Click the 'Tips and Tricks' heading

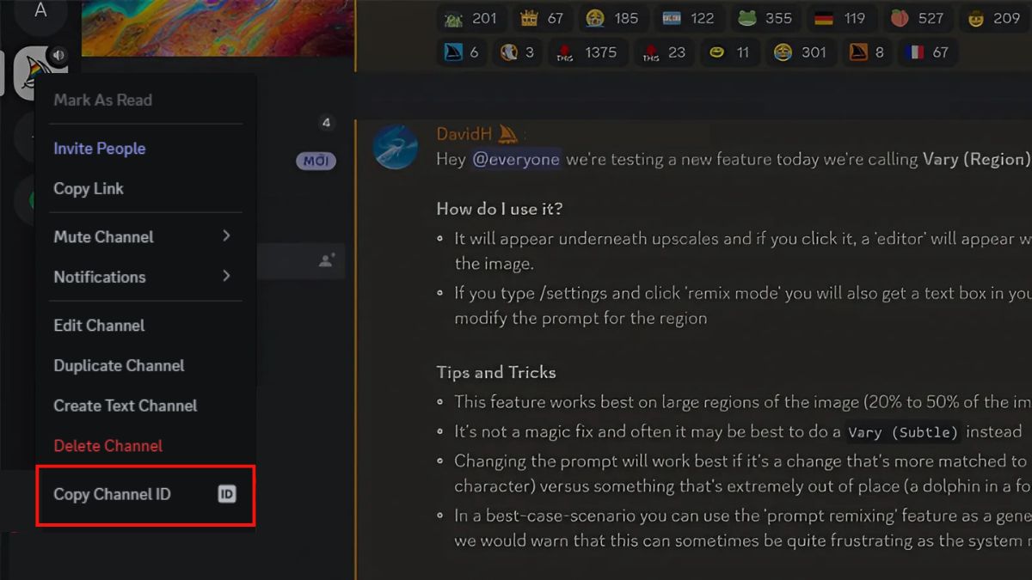(x=496, y=372)
